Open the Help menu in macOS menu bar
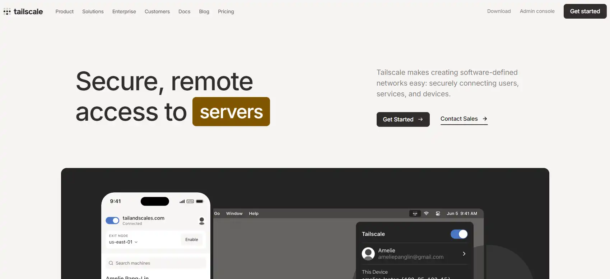 (254, 213)
